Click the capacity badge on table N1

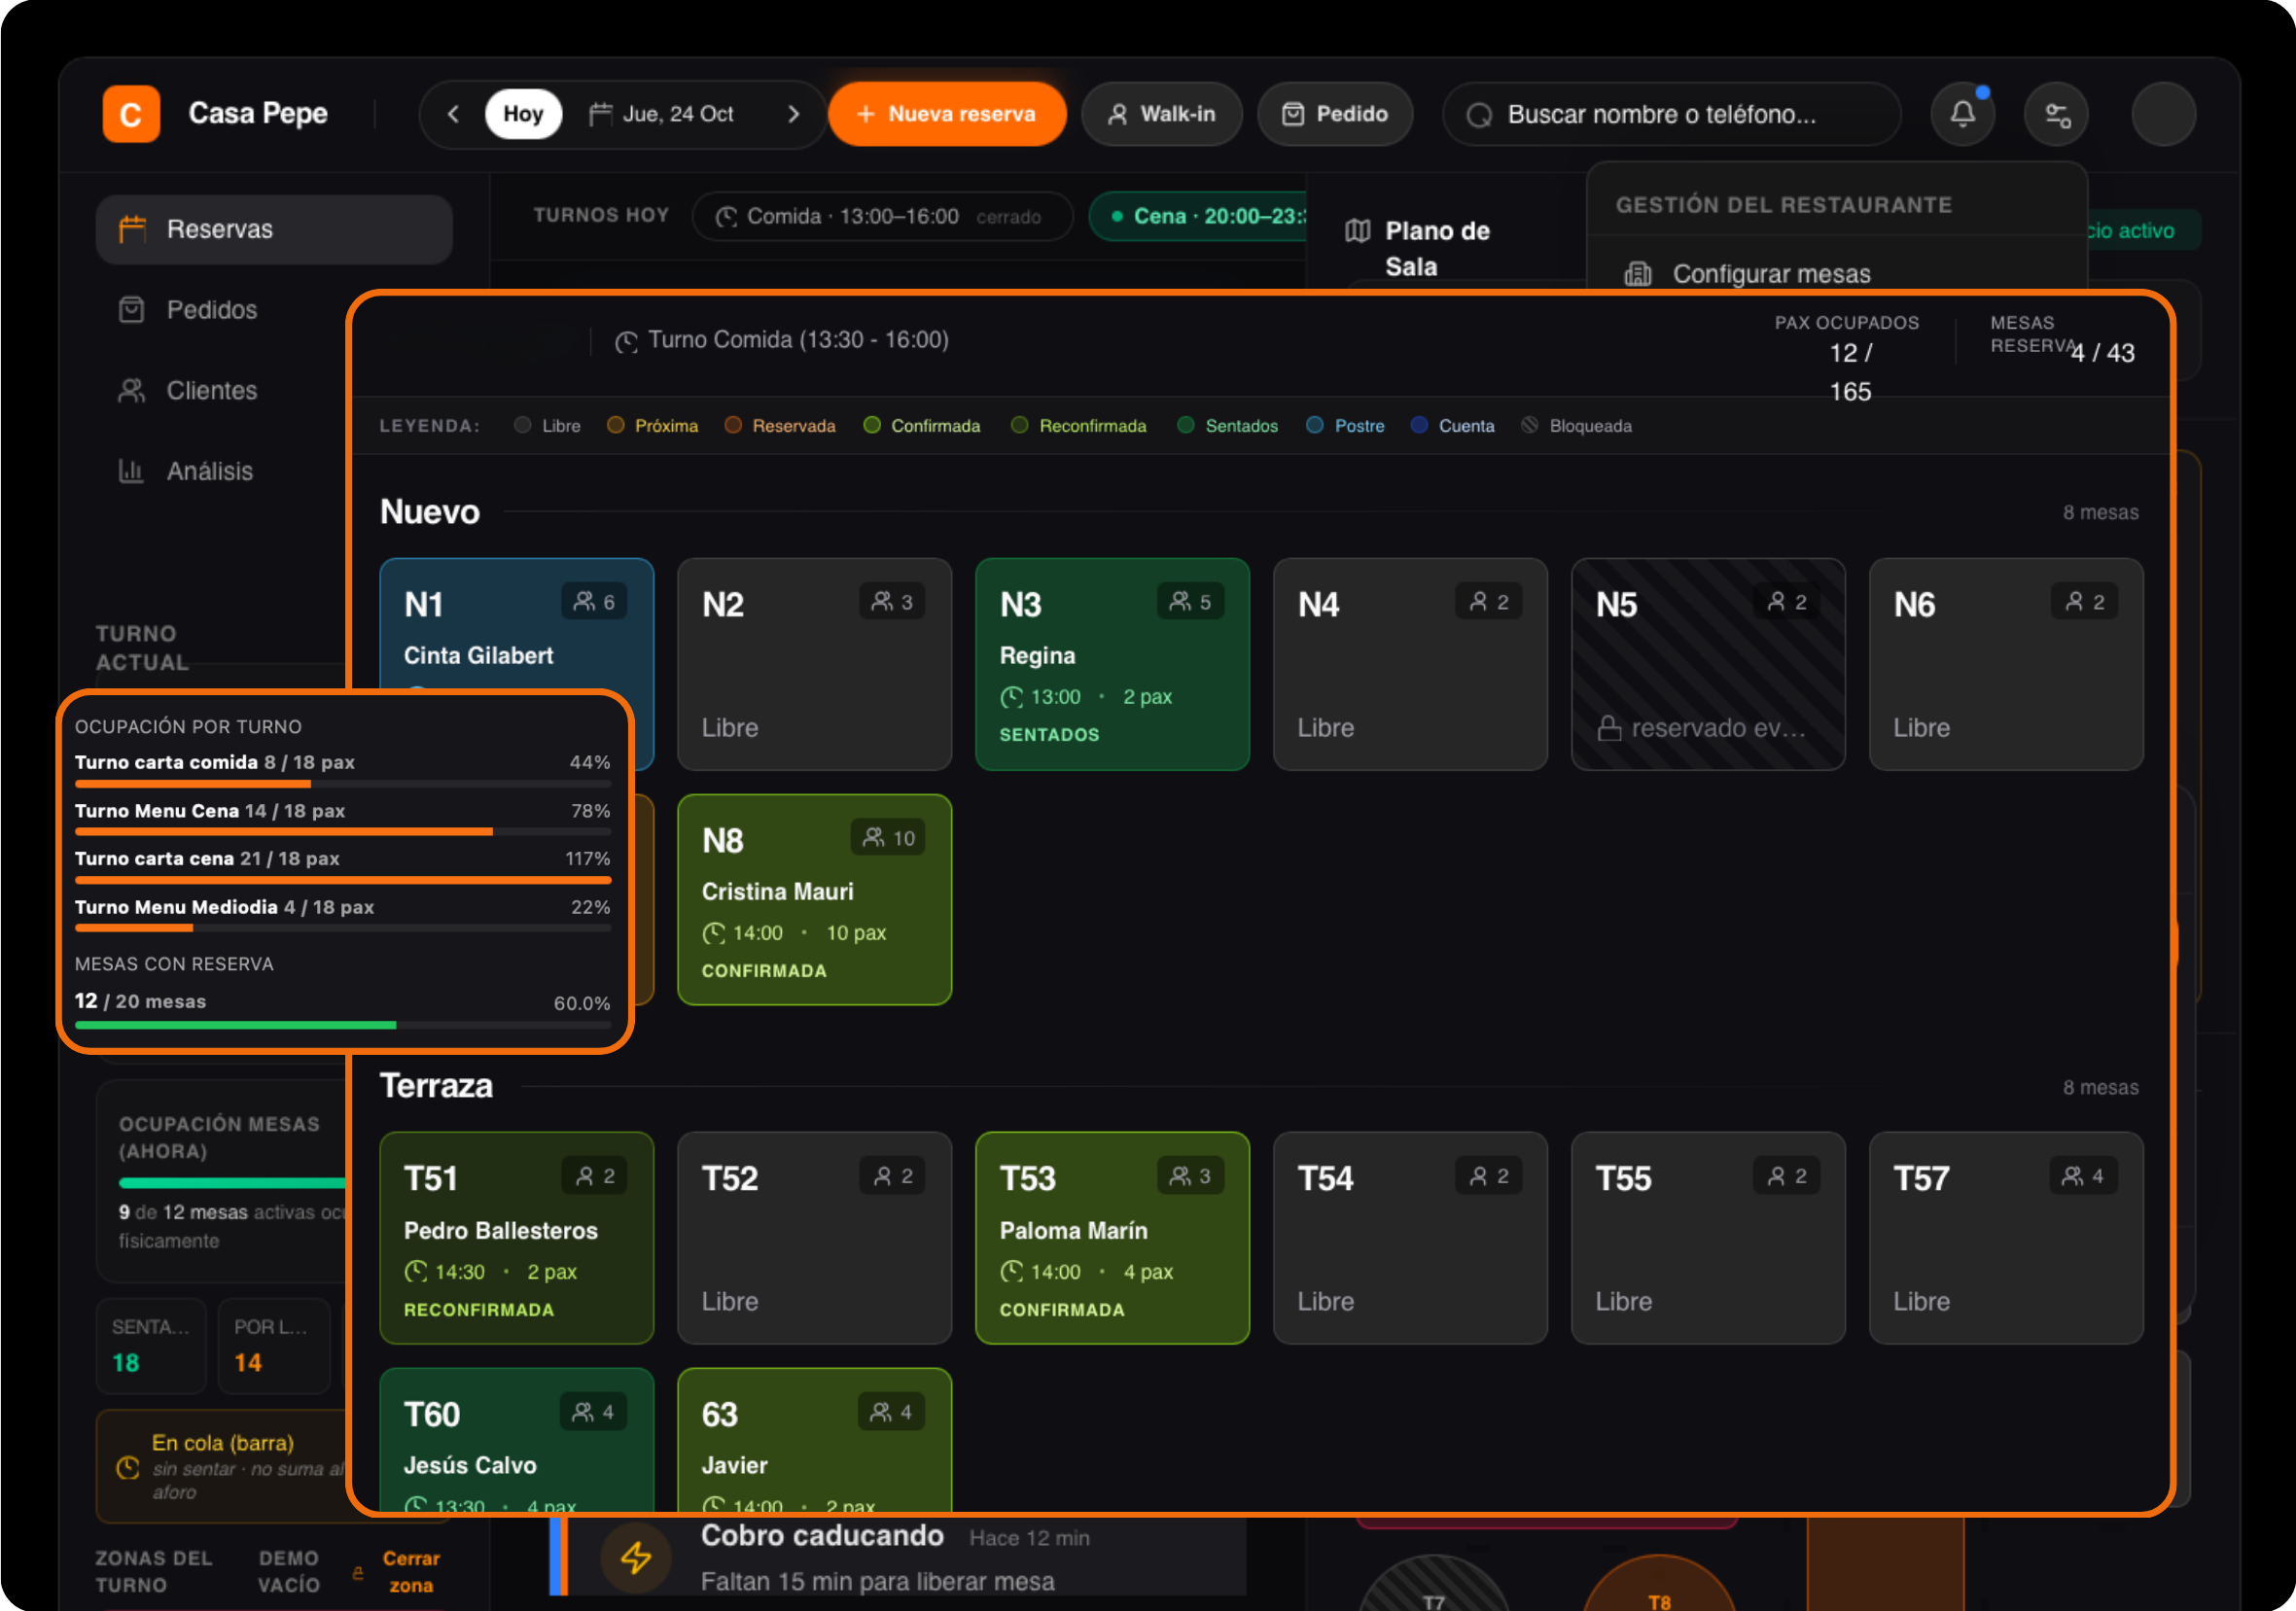click(594, 602)
